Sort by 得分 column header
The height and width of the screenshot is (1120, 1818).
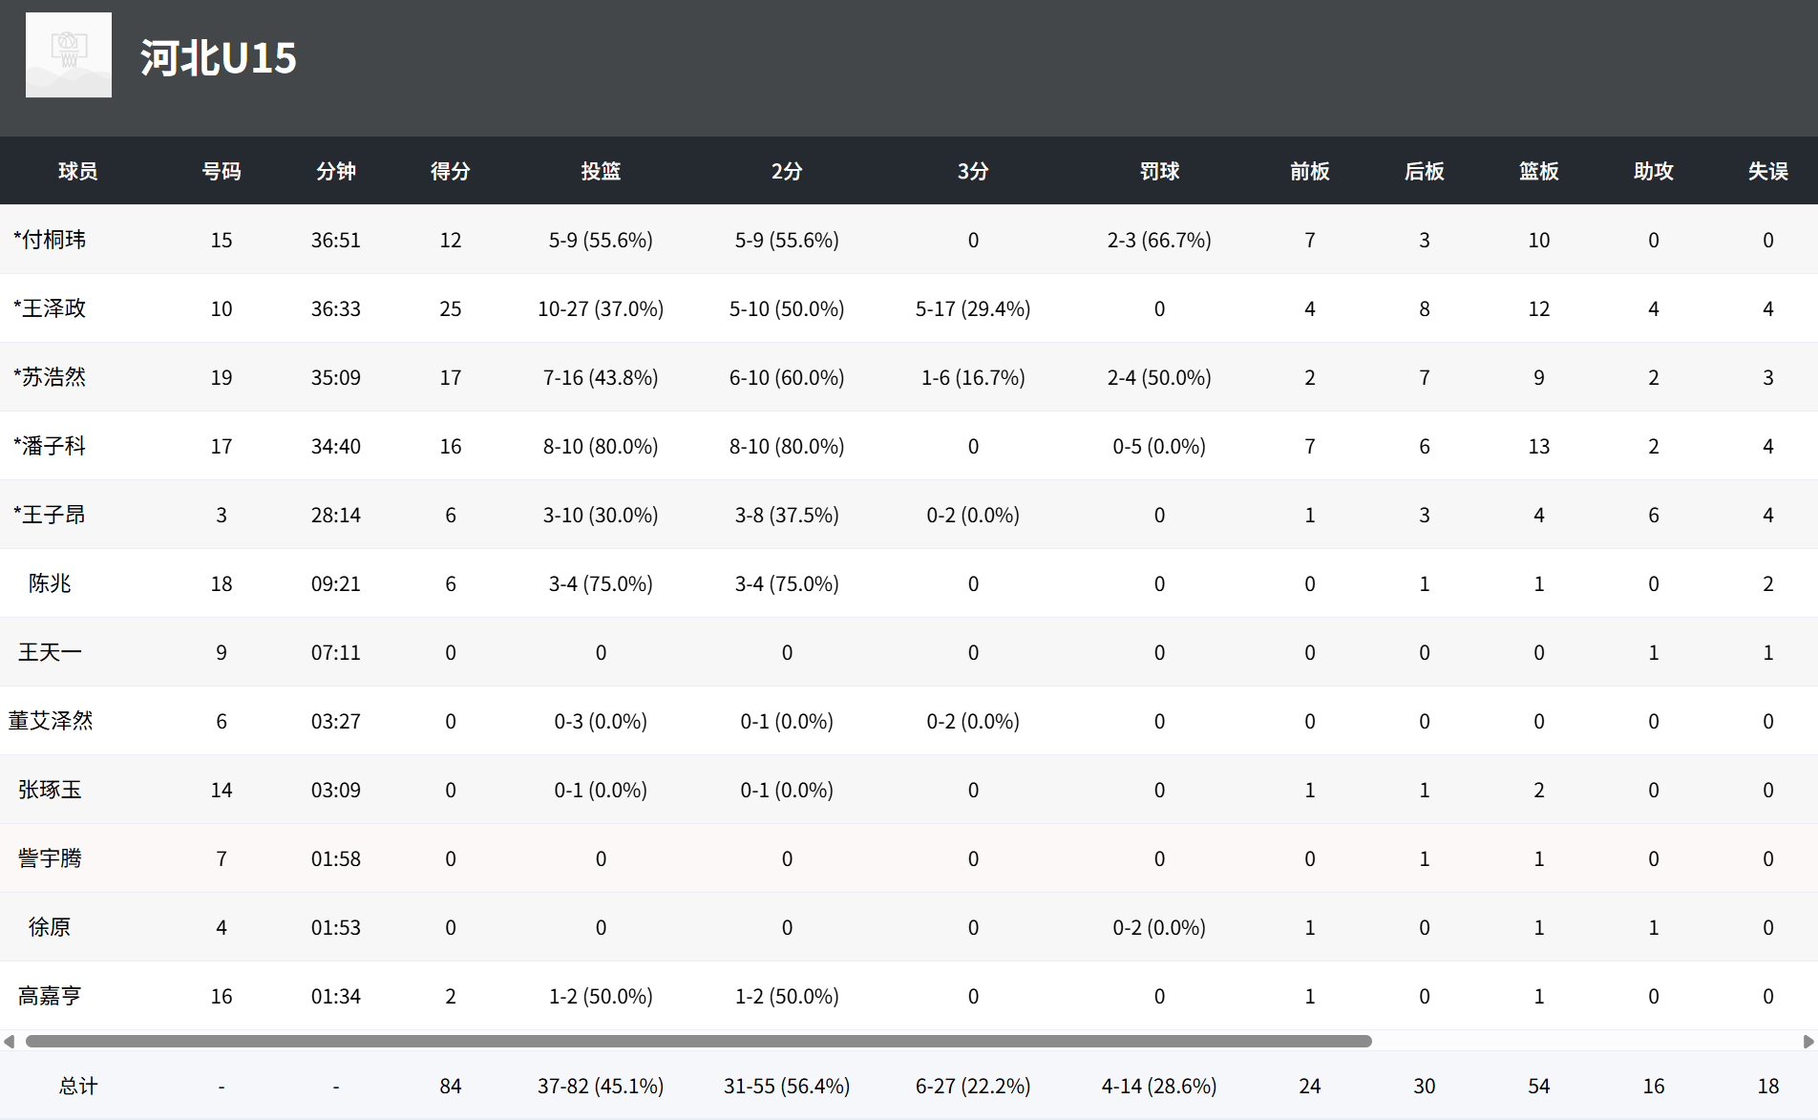[450, 171]
